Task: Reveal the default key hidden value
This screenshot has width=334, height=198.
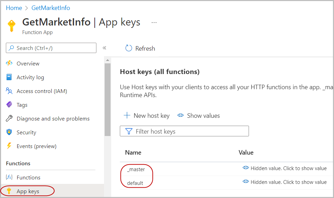Action: pyautogui.click(x=284, y=182)
